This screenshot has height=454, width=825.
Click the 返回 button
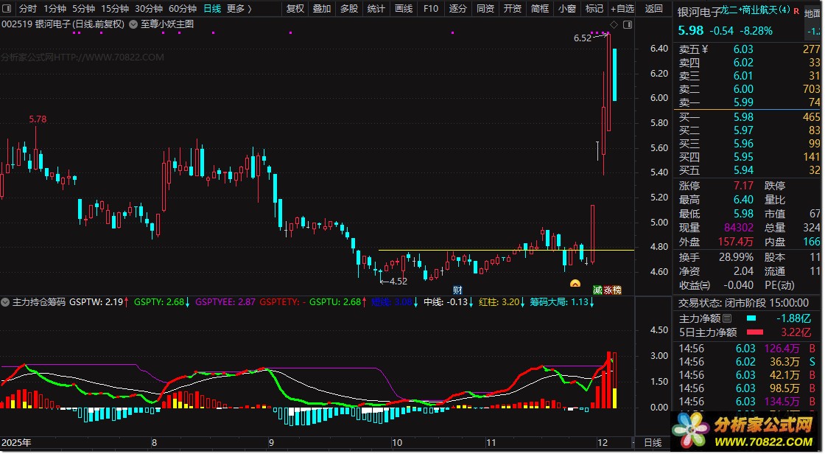(654, 8)
